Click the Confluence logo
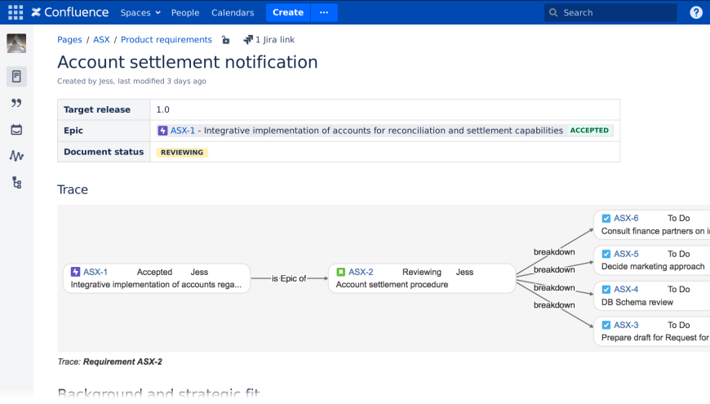The height and width of the screenshot is (404, 710). tap(70, 12)
